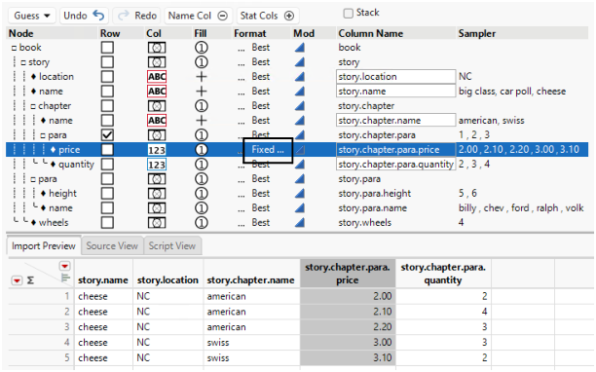Open the Fixed format dropdown for price
The image size is (596, 372).
(268, 150)
